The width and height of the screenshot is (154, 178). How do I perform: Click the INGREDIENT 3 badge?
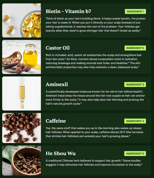pyautogui.click(x=135, y=85)
